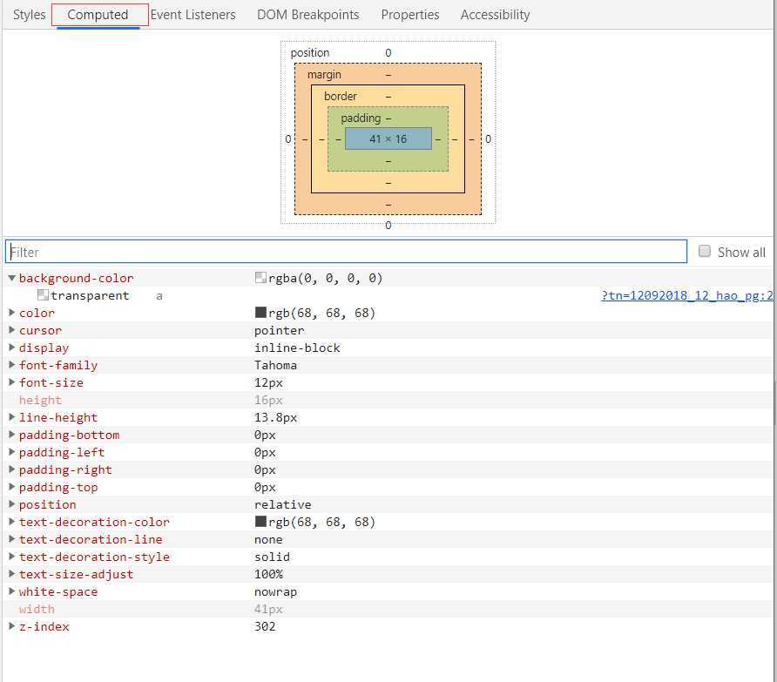This screenshot has width=777, height=682.
Task: Expand the padding-bottom property
Action: (12, 435)
